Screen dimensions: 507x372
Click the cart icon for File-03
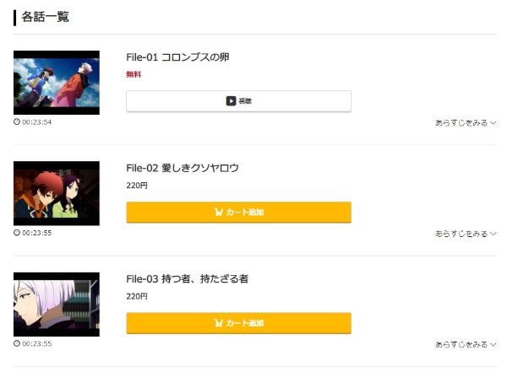click(x=219, y=323)
